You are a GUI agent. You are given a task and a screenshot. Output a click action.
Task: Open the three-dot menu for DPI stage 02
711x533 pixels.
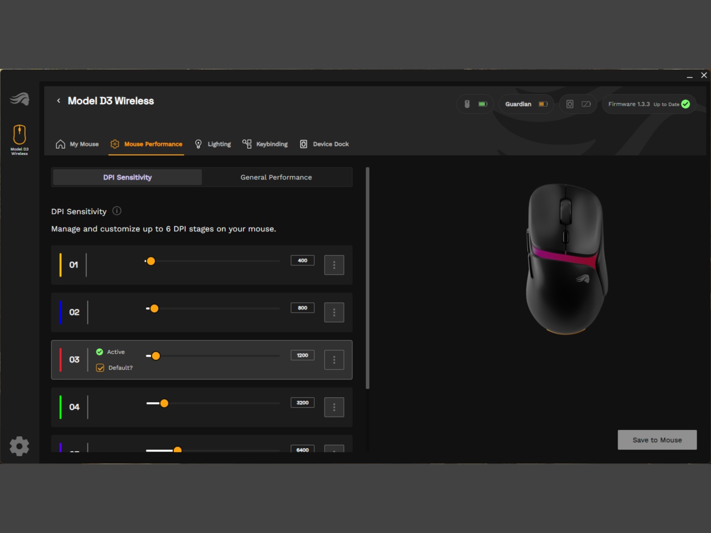[x=334, y=312]
